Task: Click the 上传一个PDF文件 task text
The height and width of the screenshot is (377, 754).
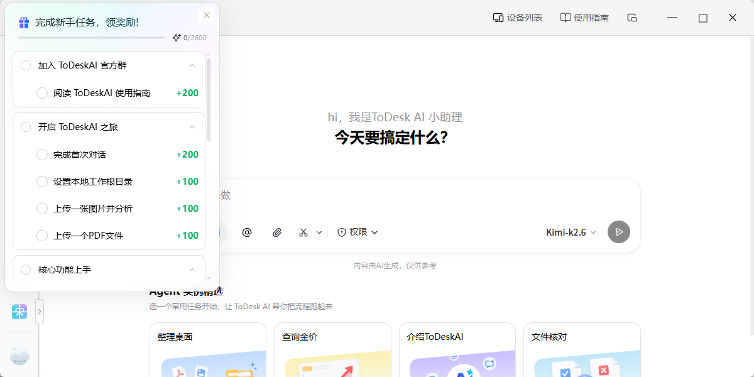Action: pyautogui.click(x=89, y=236)
